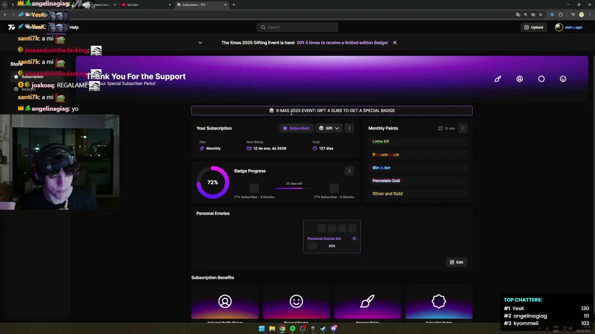Image resolution: width=595 pixels, height=334 pixels.
Task: Open Epic Games launcher from taskbar
Action: tap(313, 328)
